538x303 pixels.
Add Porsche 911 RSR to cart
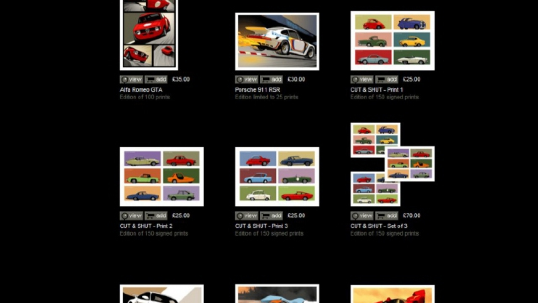tap(271, 79)
